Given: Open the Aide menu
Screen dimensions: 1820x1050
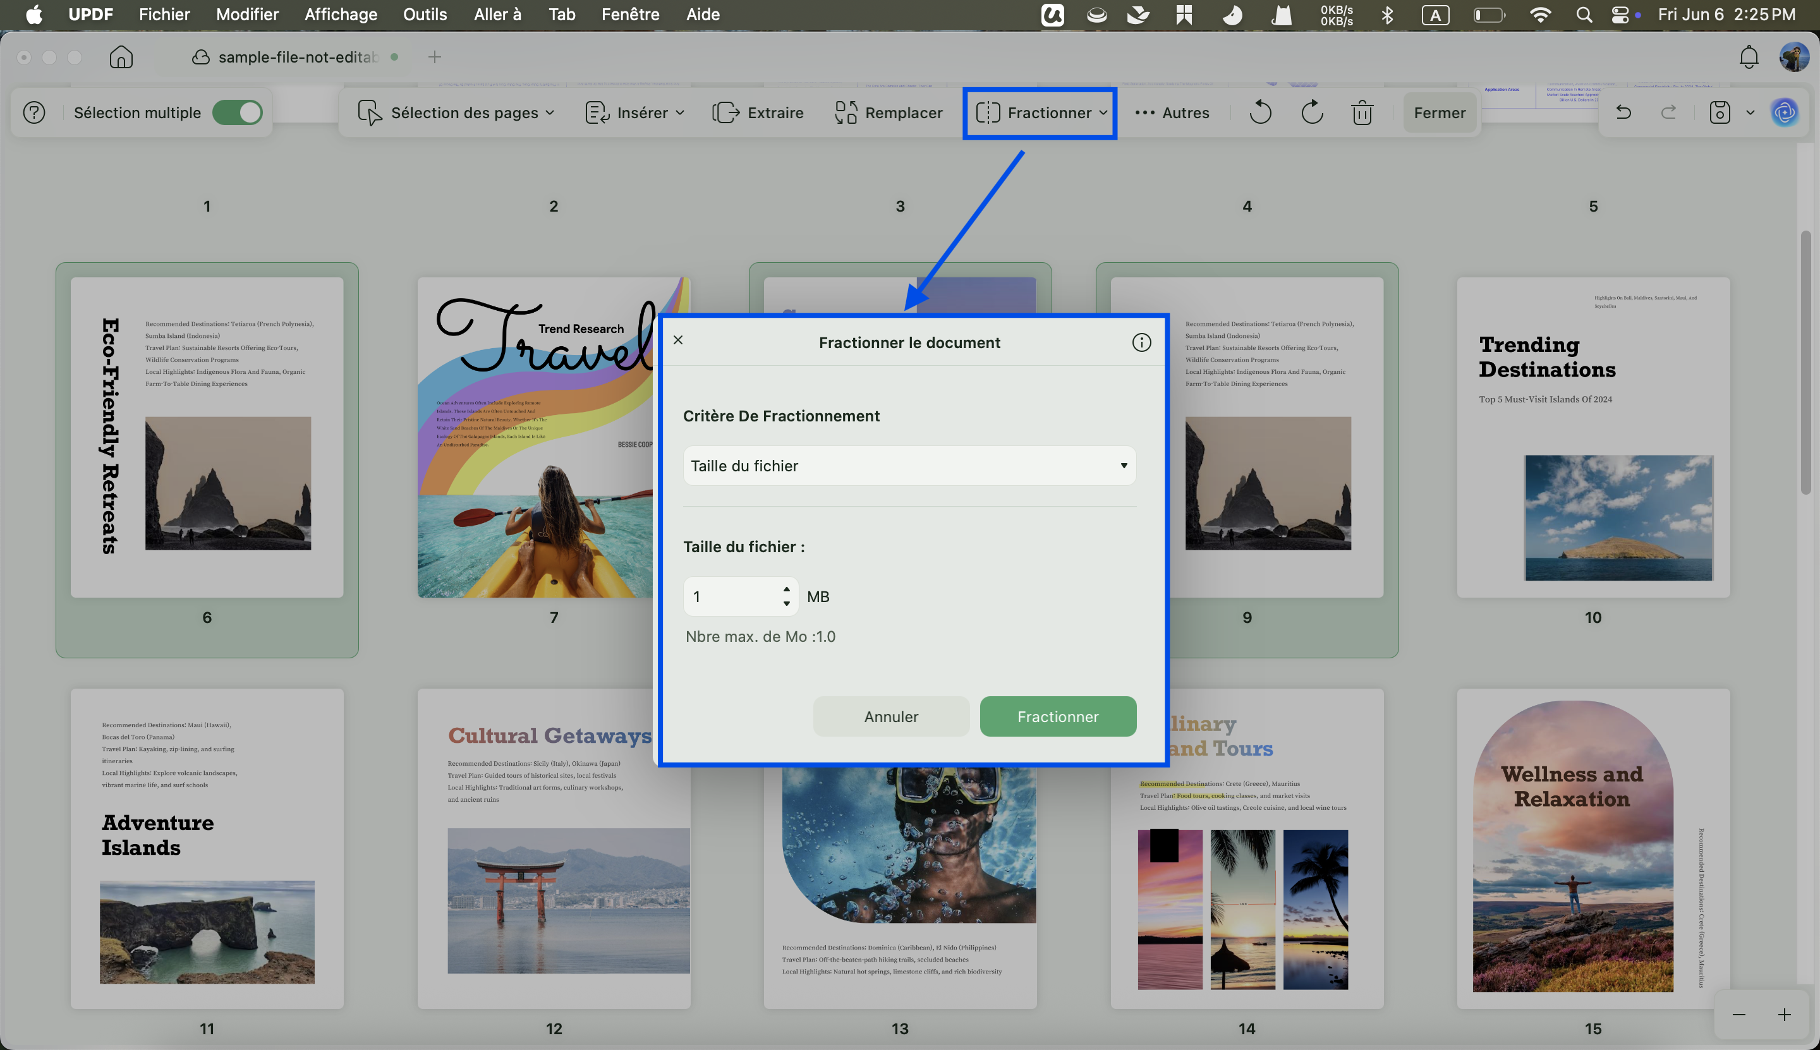Looking at the screenshot, I should click(x=703, y=15).
